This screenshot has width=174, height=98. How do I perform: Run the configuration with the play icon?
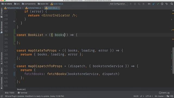(130, 4)
